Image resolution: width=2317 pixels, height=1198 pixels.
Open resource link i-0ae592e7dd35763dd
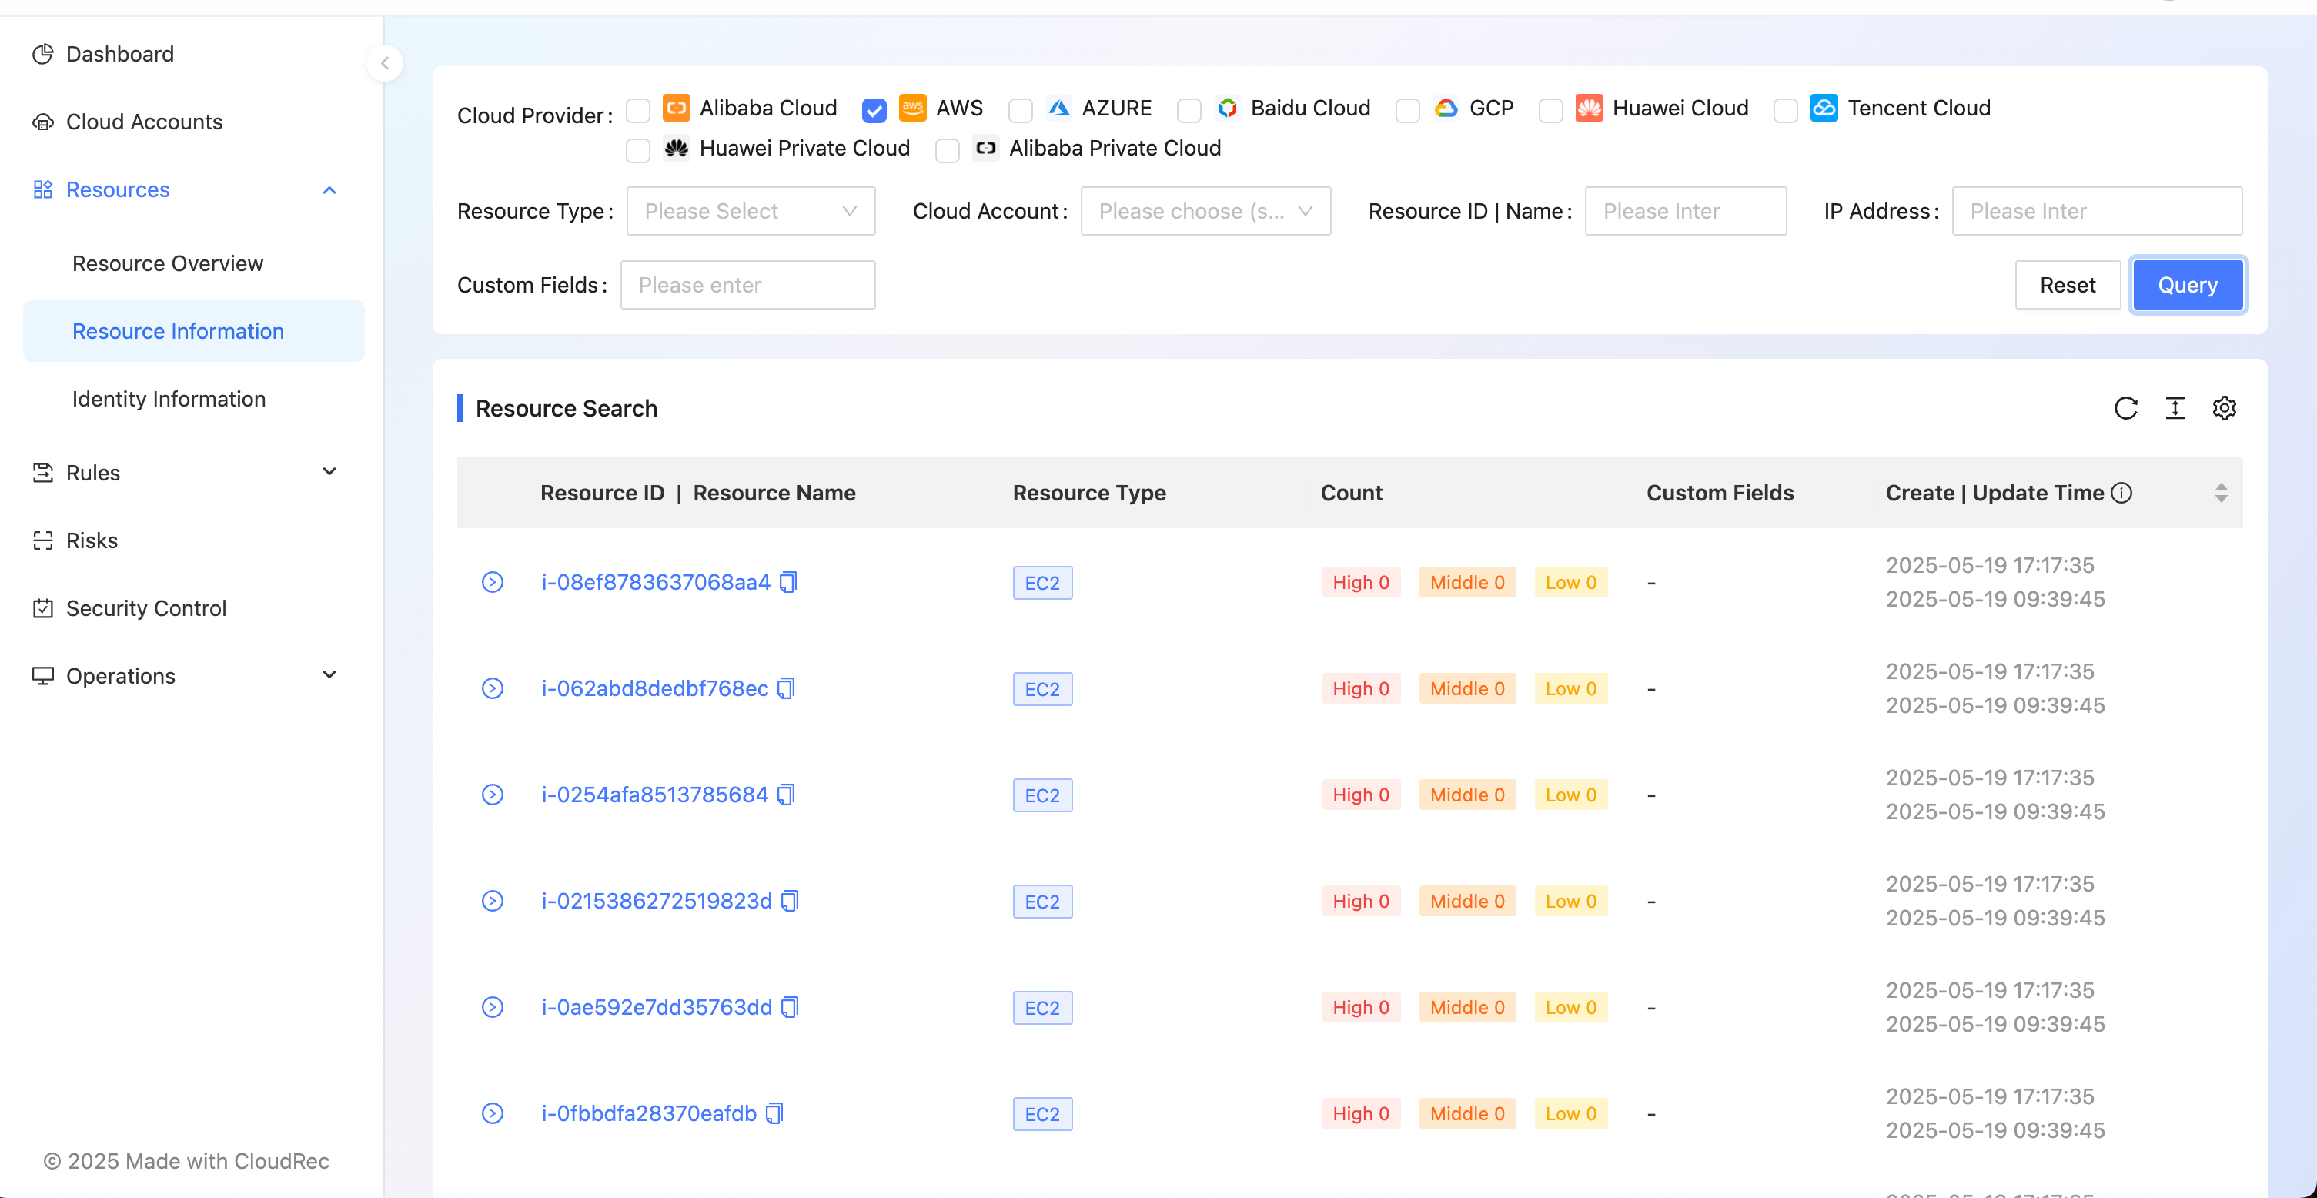tap(657, 1007)
